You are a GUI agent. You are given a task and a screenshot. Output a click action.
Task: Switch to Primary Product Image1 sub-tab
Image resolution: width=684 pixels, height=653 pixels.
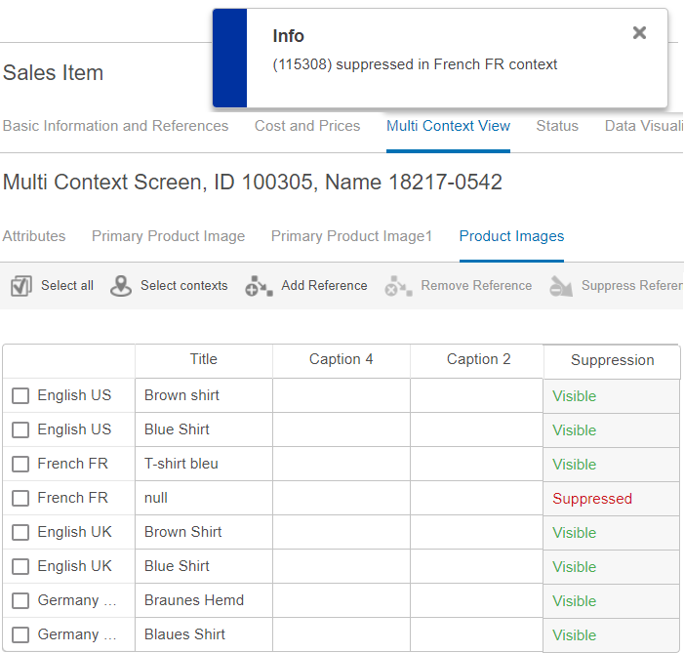(351, 236)
